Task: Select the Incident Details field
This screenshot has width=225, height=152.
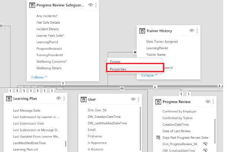Action: point(47,29)
